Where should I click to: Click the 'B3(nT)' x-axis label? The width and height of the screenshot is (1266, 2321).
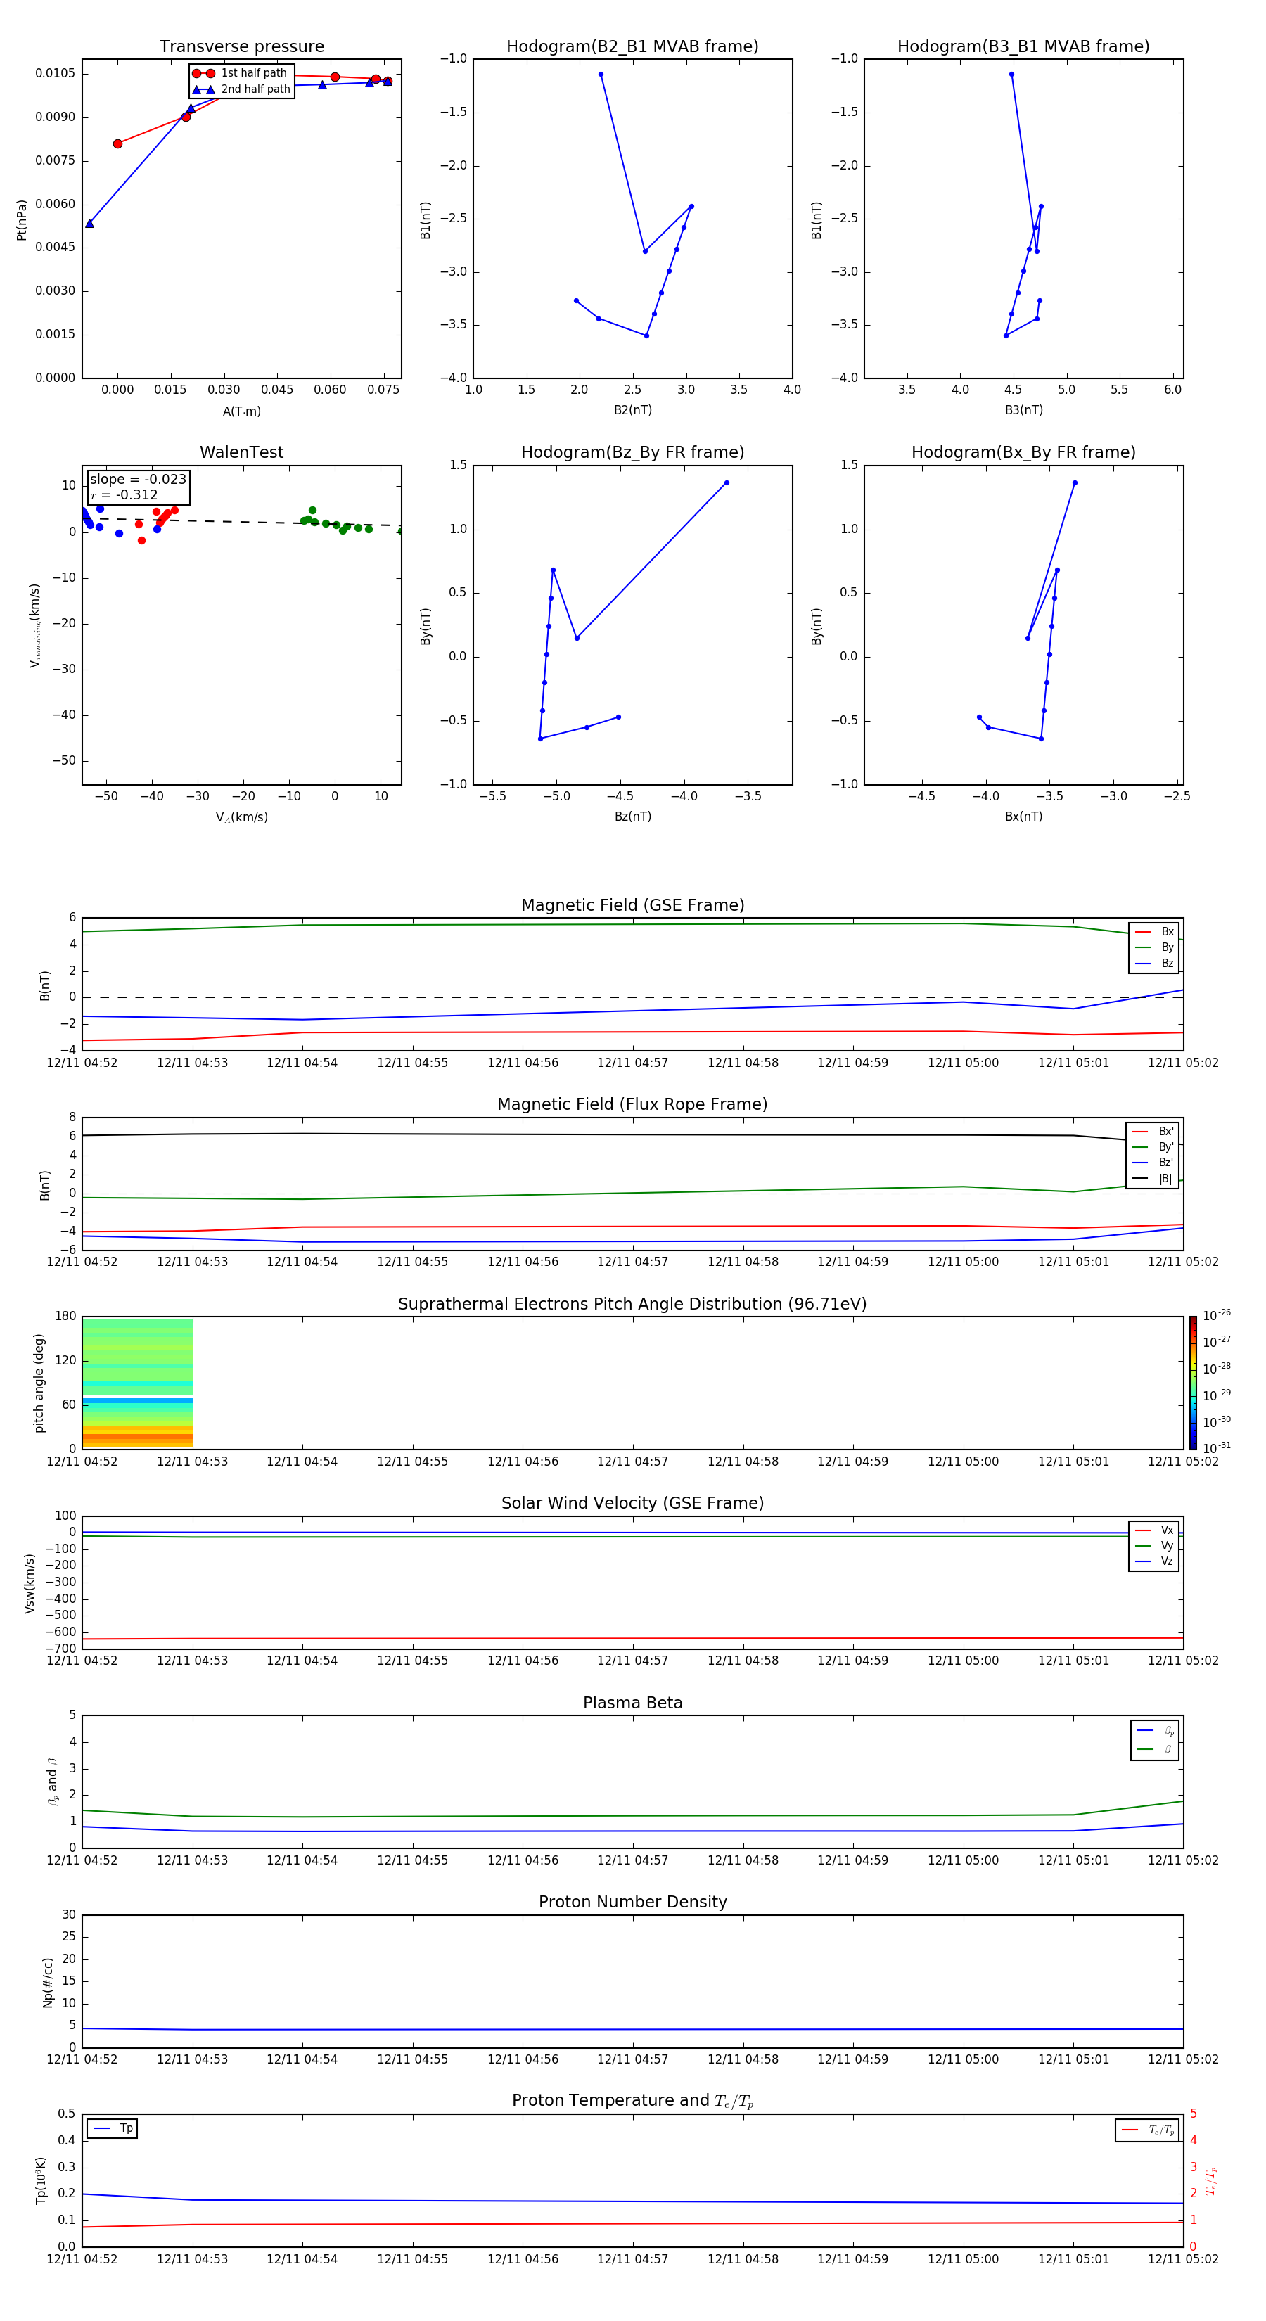click(x=1023, y=410)
